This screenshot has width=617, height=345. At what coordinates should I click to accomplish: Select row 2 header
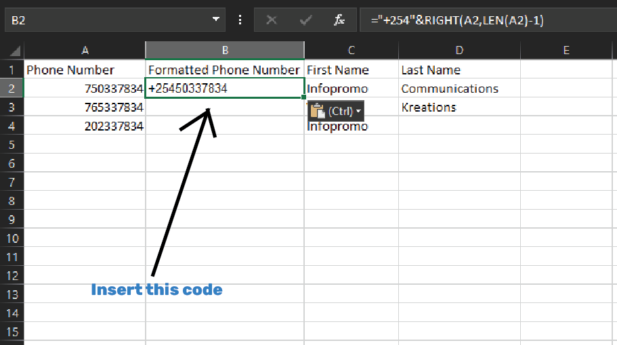point(12,89)
